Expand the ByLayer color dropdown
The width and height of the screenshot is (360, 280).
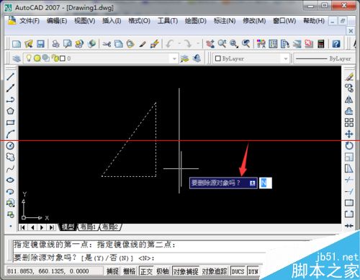click(x=286, y=58)
